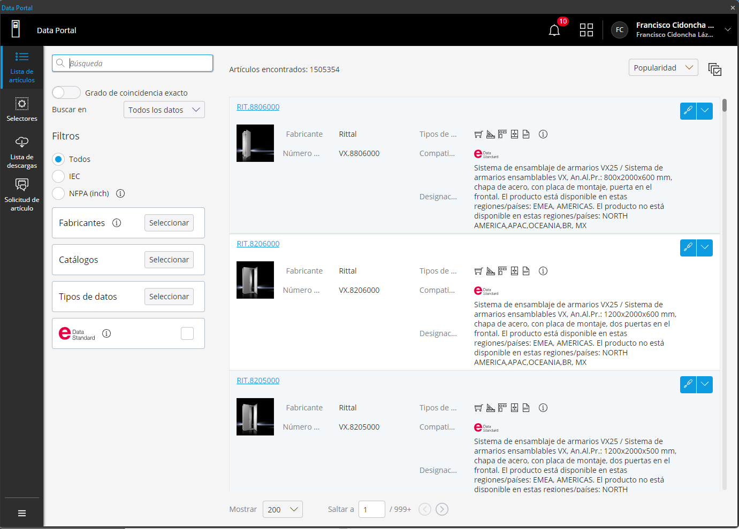Click data types info icon for RIT.8206000
739x529 pixels.
[x=543, y=271]
